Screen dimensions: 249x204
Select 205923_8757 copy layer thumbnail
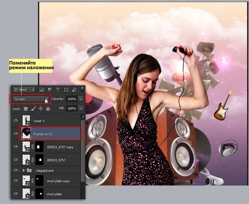tap(26, 146)
